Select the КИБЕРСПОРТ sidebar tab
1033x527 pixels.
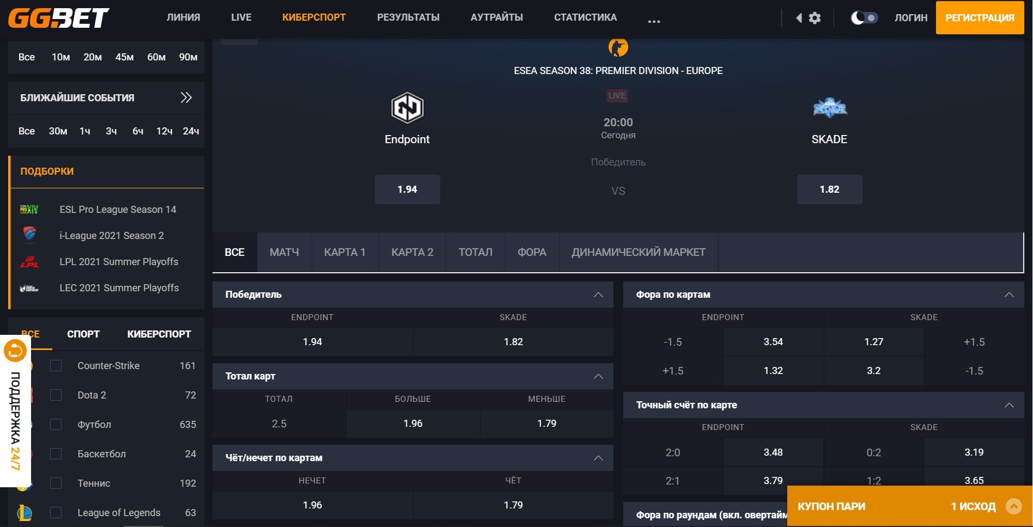159,334
